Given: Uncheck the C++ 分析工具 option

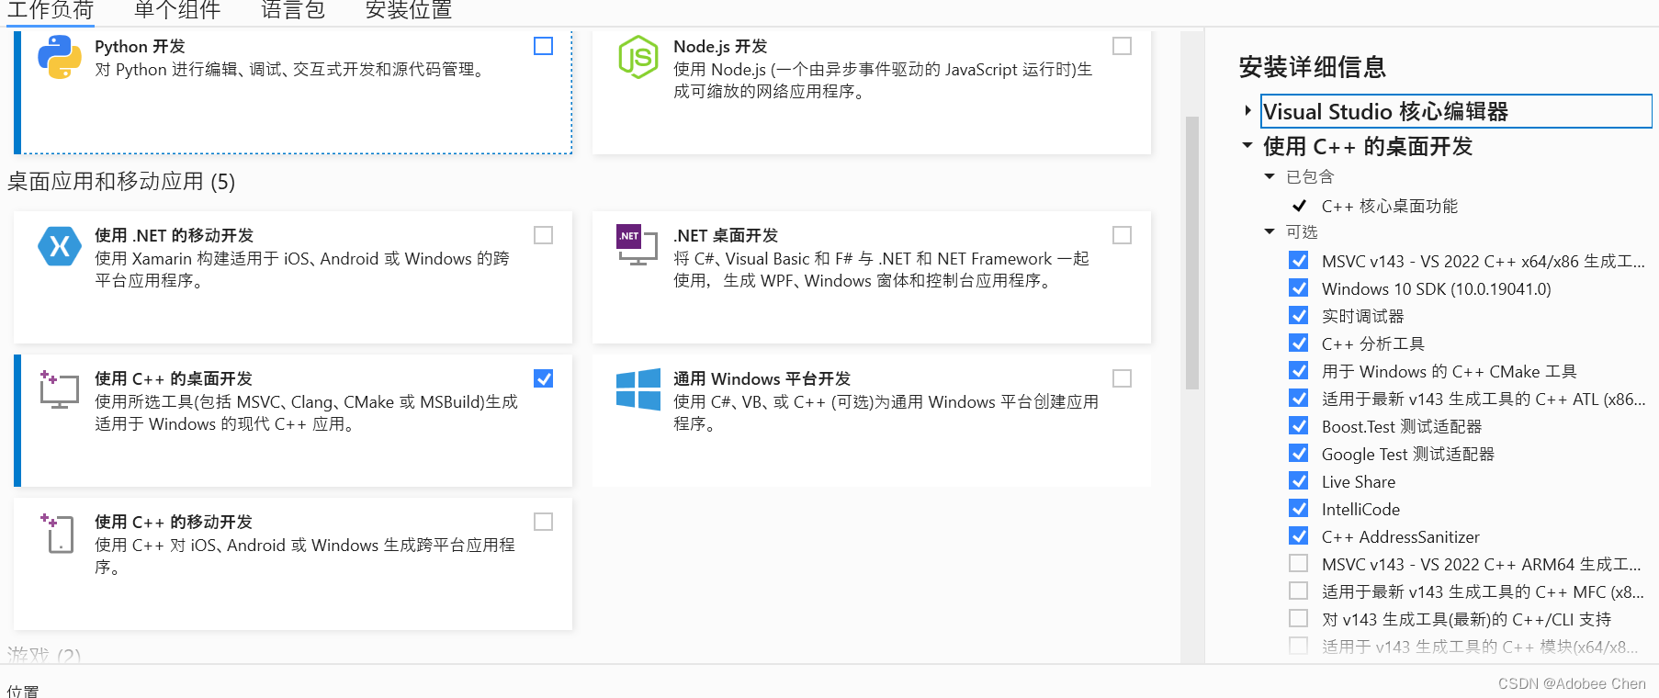Looking at the screenshot, I should (x=1299, y=343).
